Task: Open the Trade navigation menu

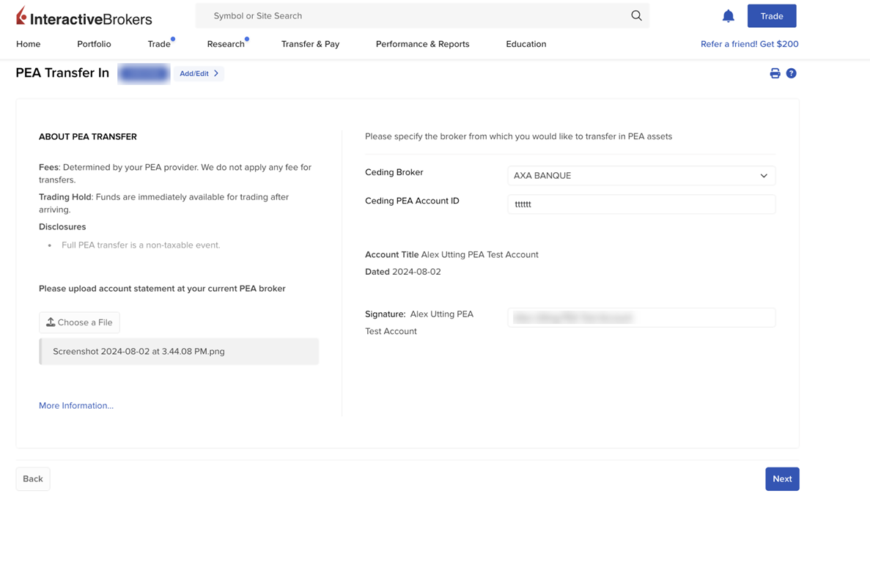Action: (159, 44)
